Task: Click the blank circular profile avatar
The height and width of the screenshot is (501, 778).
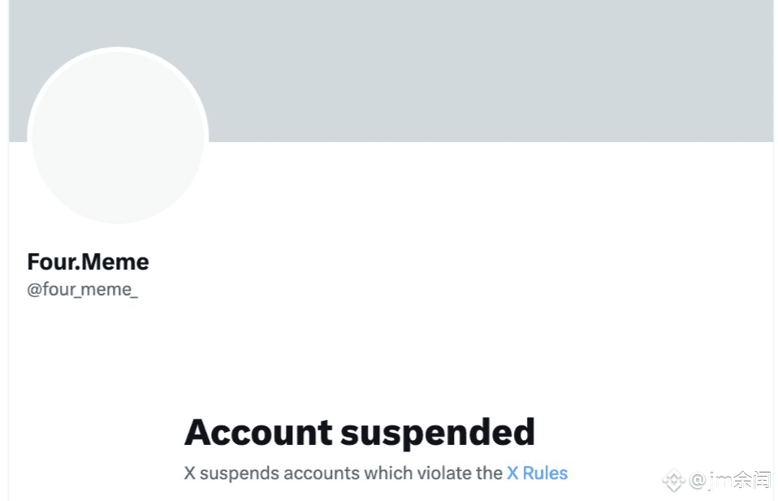Action: coord(118,136)
